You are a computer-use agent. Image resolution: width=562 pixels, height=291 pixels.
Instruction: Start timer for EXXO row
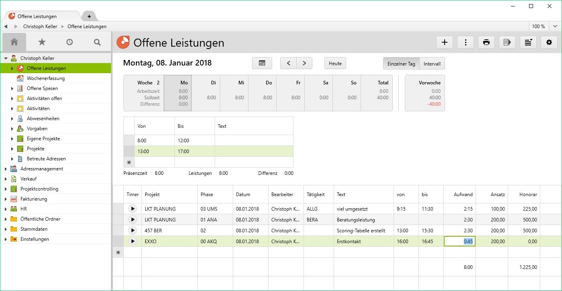point(132,241)
